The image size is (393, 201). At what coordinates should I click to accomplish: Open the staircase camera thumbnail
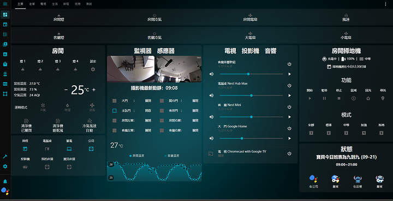(131, 69)
